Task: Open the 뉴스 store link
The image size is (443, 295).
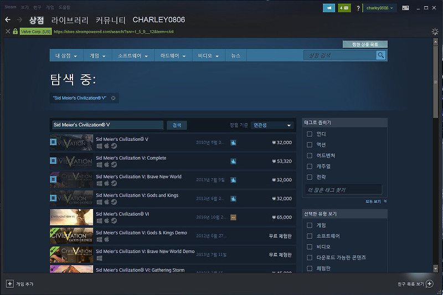Action: click(x=236, y=55)
